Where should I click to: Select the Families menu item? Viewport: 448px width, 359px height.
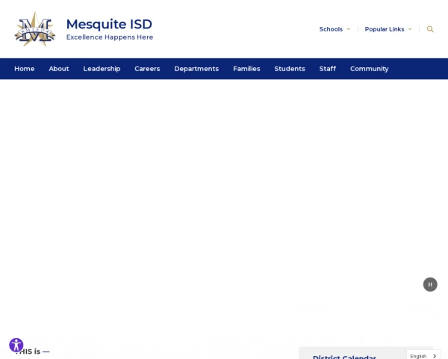pos(246,69)
